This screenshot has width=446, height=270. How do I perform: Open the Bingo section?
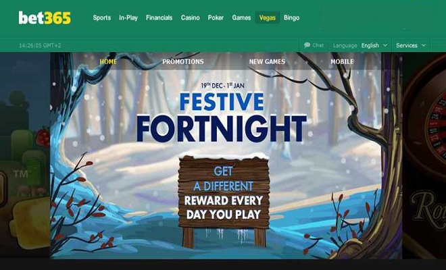(291, 18)
